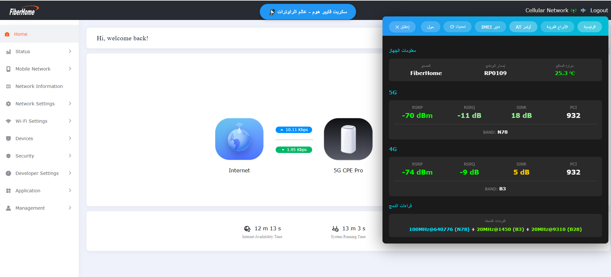Click the Network Settings gear icon

pyautogui.click(x=8, y=104)
